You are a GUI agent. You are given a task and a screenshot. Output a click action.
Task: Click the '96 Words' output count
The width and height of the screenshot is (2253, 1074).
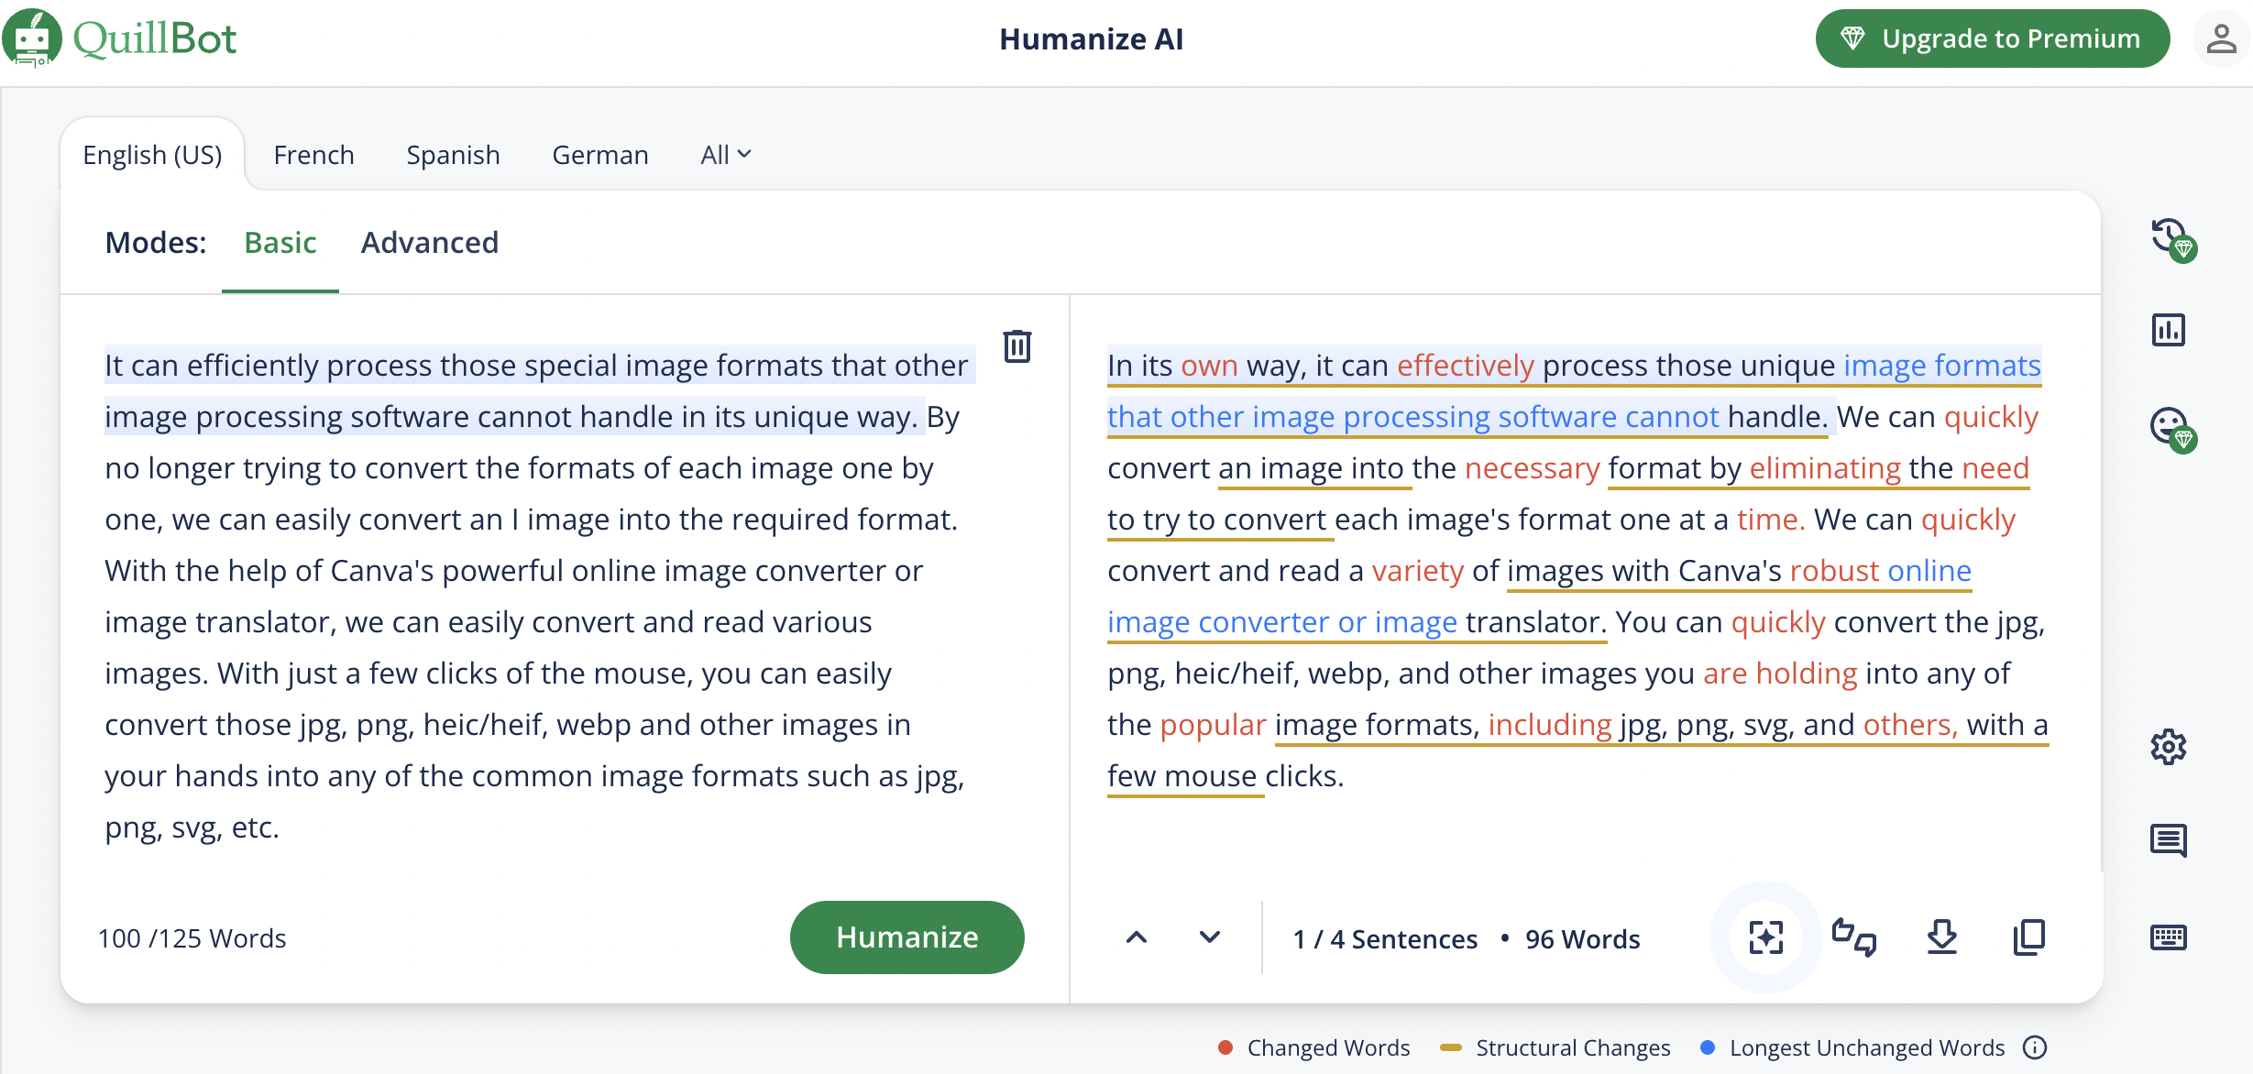click(x=1582, y=939)
